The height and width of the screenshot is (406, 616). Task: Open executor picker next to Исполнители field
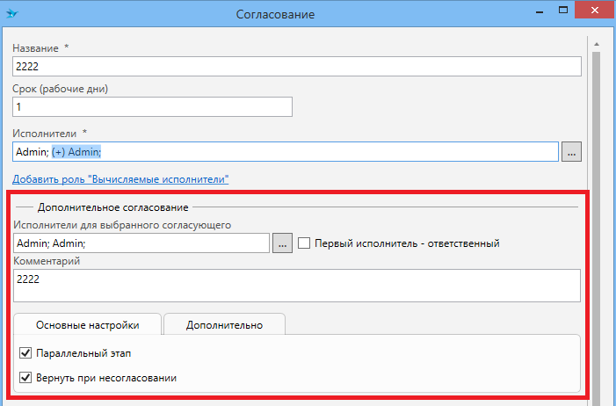pos(571,152)
